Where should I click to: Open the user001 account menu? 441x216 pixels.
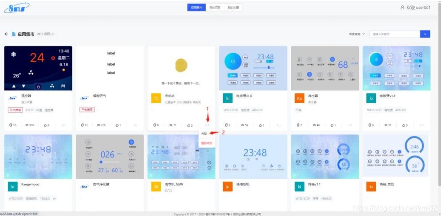click(x=415, y=8)
